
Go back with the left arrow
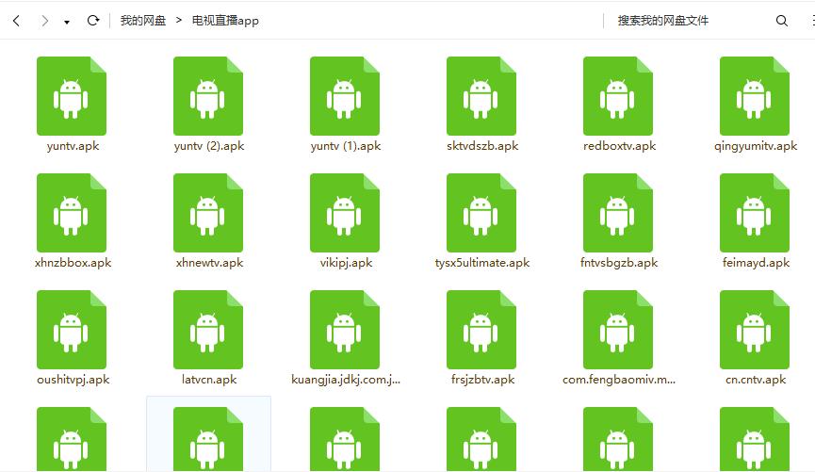17,21
